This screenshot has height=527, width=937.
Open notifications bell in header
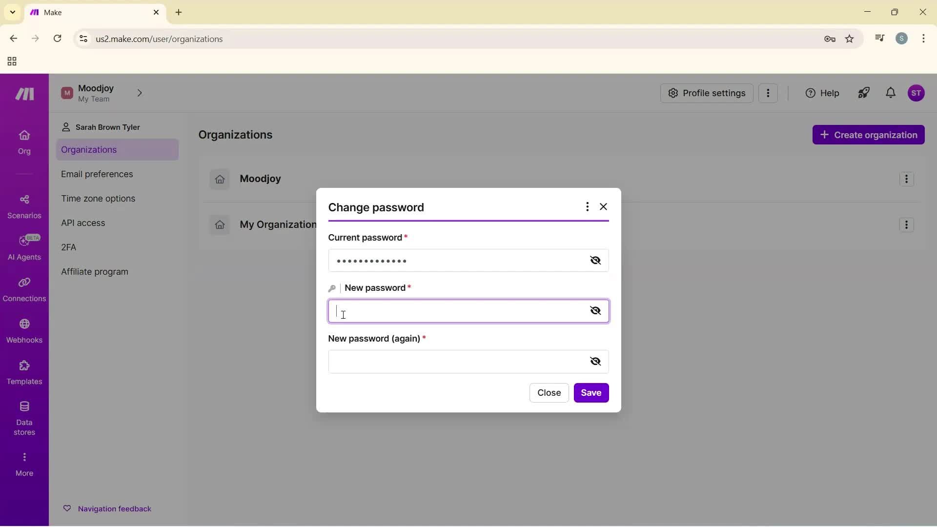890,93
